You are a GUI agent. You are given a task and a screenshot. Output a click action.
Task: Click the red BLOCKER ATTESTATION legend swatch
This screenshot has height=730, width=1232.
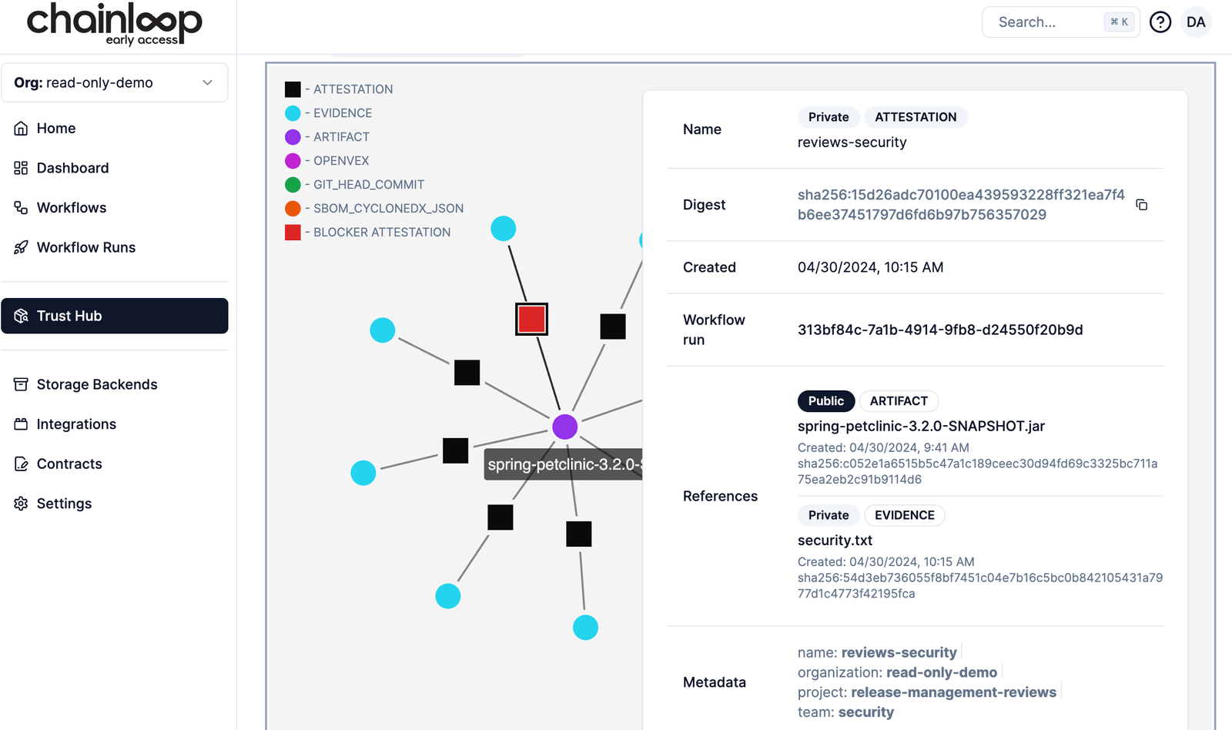(x=293, y=233)
